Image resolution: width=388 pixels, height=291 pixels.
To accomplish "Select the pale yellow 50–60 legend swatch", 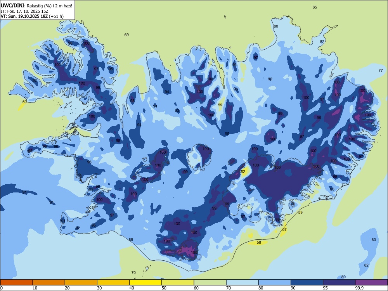I will pos(178,282).
